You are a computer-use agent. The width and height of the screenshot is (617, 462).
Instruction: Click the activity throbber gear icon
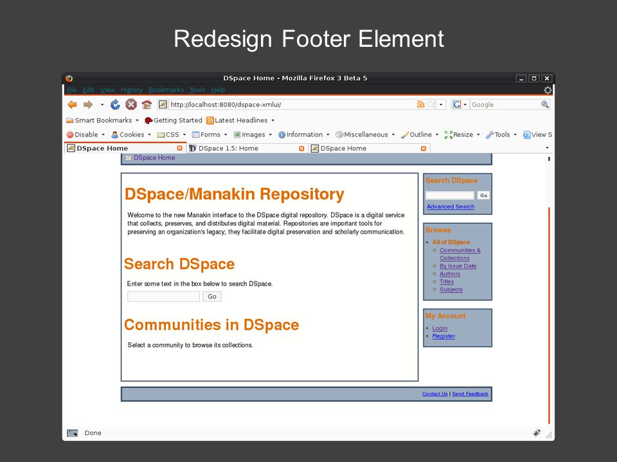548,90
